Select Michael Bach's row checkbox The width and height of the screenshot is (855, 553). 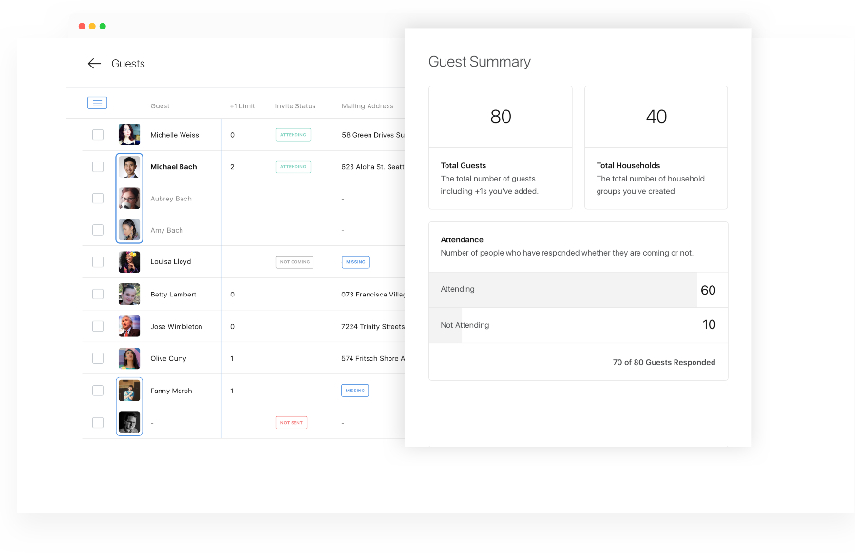(x=98, y=167)
